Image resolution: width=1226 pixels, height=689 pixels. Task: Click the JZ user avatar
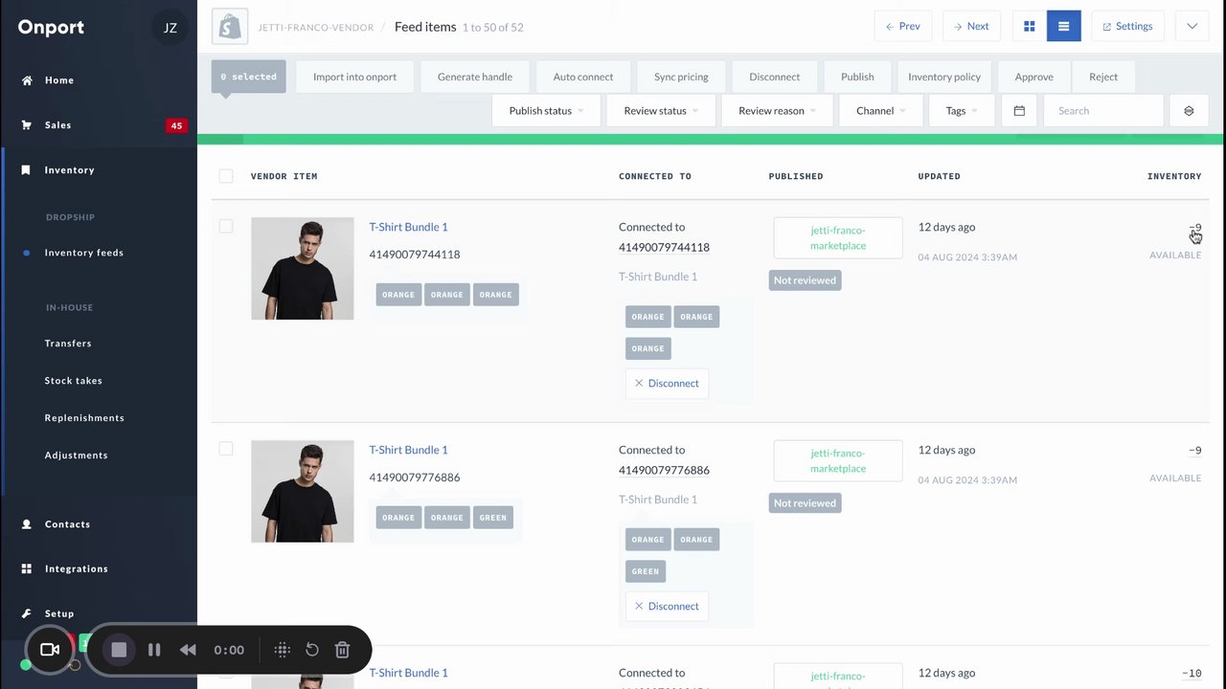tap(170, 28)
